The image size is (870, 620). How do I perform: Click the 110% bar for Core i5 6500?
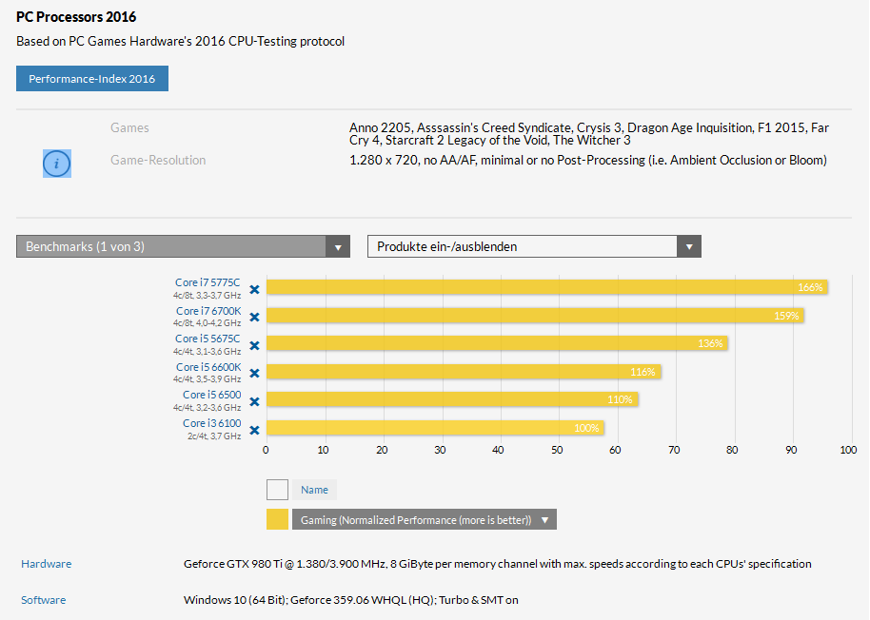pos(452,399)
